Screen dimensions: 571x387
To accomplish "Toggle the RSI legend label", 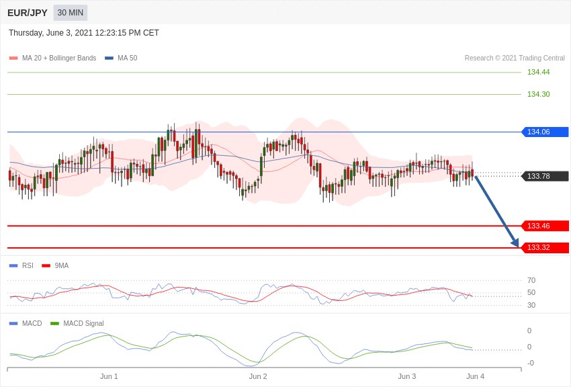I will [x=28, y=265].
